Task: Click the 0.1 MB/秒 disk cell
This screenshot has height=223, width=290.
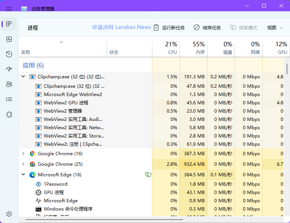Action: pyautogui.click(x=221, y=174)
